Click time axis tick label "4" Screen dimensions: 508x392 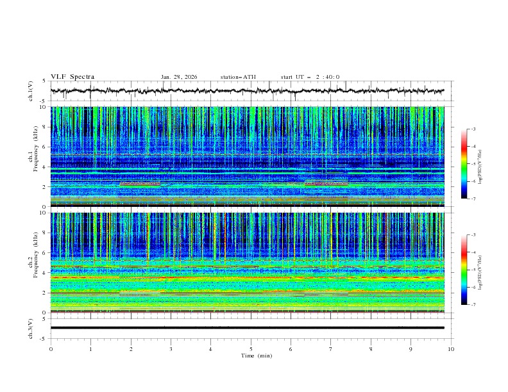pyautogui.click(x=210, y=349)
